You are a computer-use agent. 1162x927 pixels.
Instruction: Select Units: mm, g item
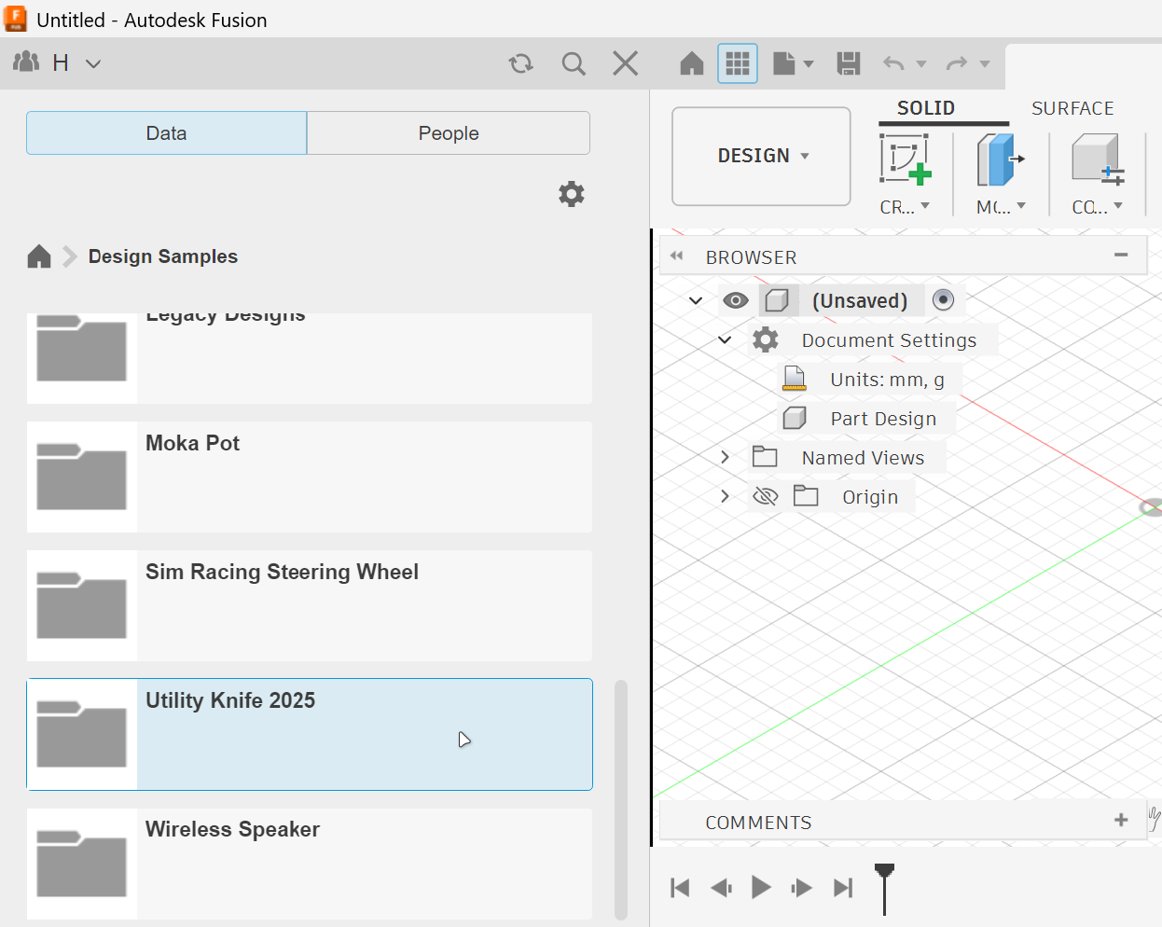(887, 380)
